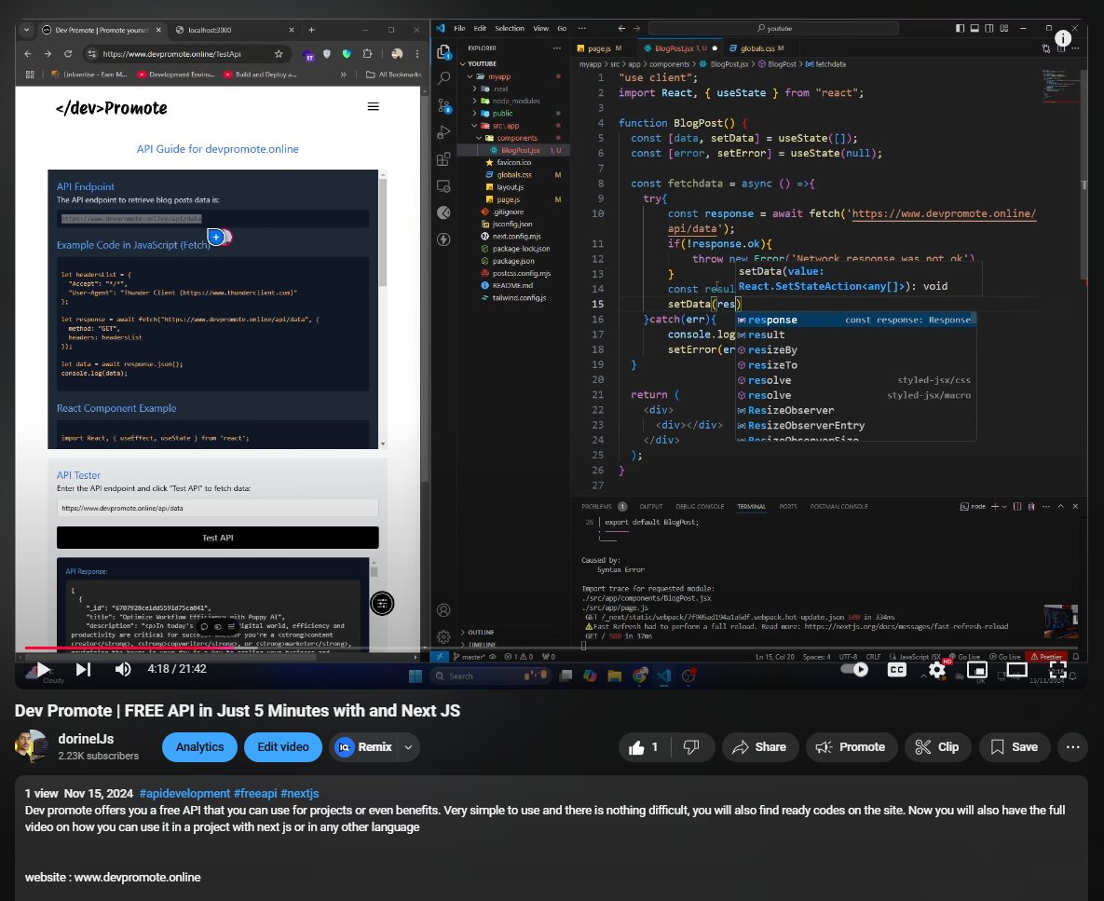Toggle the autoplay switch in player
The width and height of the screenshot is (1104, 901).
click(x=854, y=669)
